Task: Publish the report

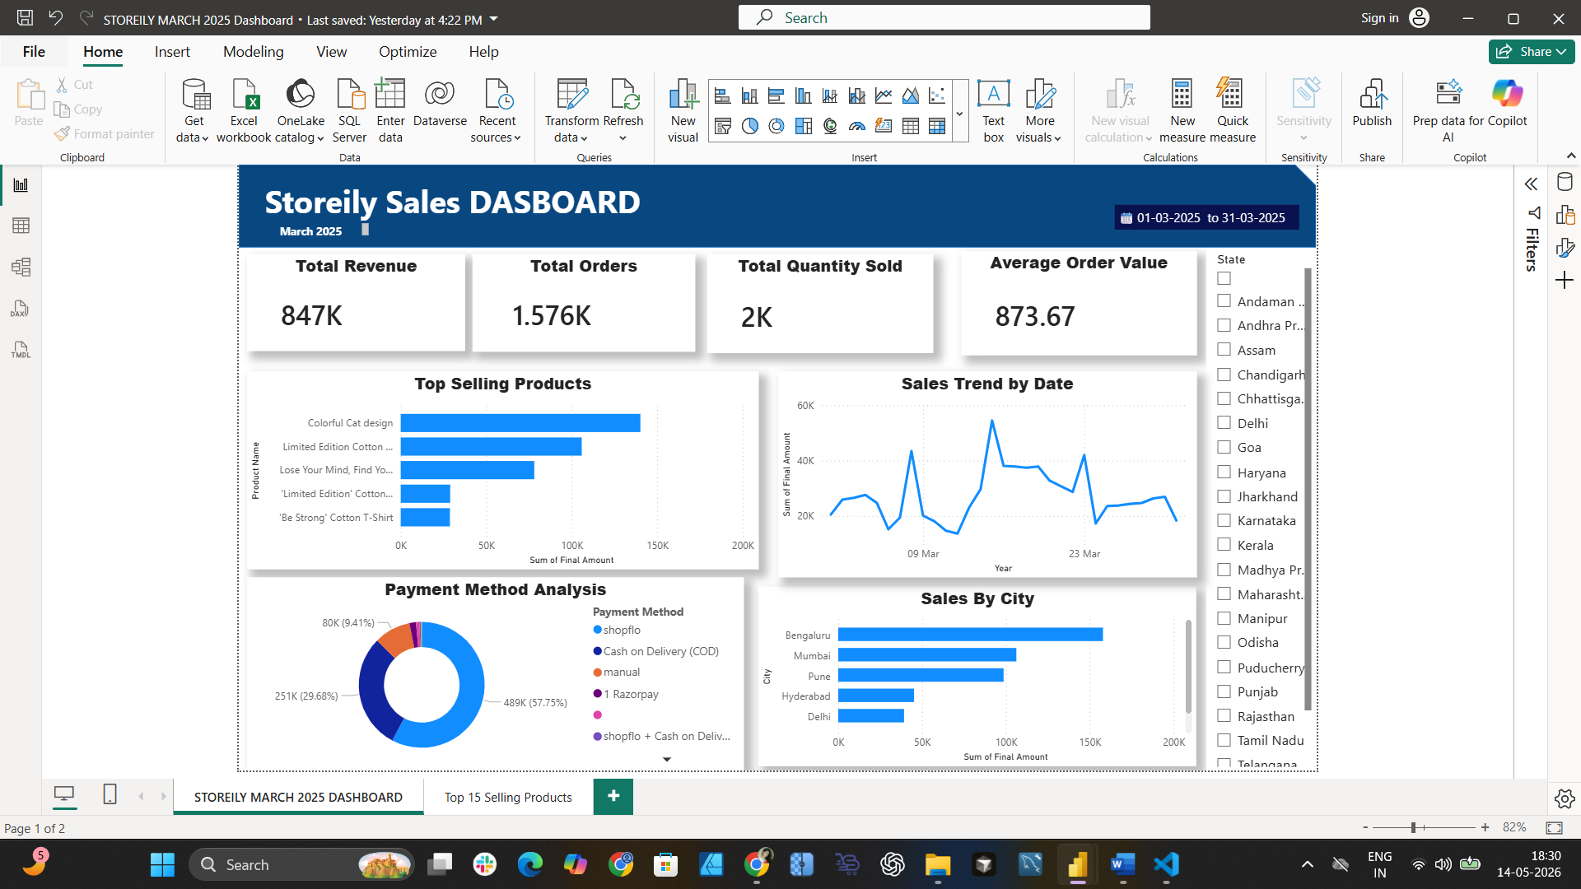Action: click(x=1372, y=105)
